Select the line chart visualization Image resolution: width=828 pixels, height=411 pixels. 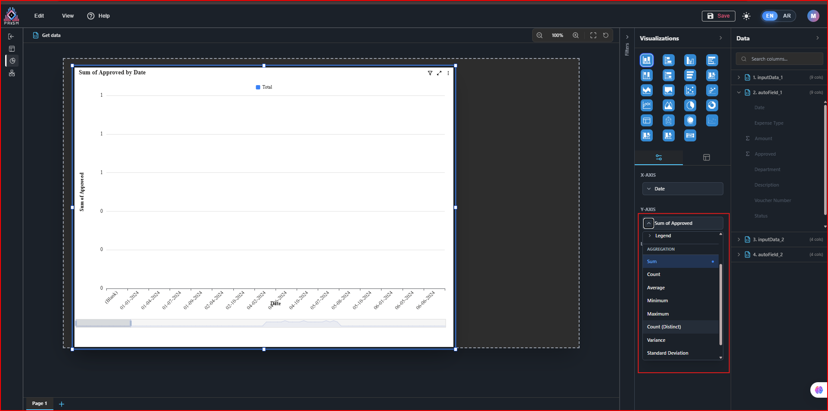pyautogui.click(x=646, y=105)
